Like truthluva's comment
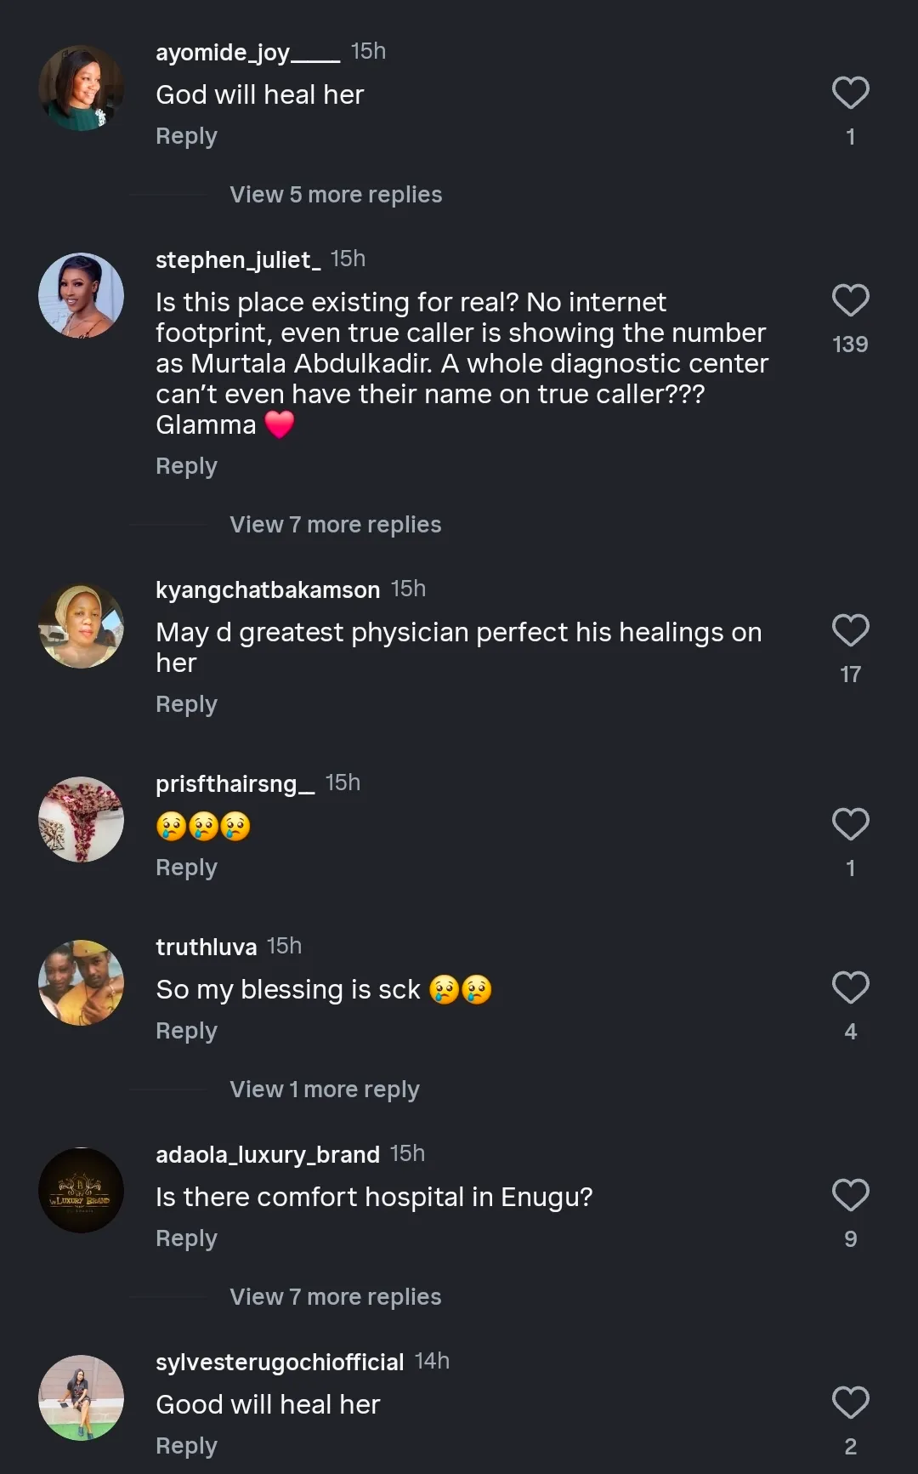 pyautogui.click(x=850, y=987)
